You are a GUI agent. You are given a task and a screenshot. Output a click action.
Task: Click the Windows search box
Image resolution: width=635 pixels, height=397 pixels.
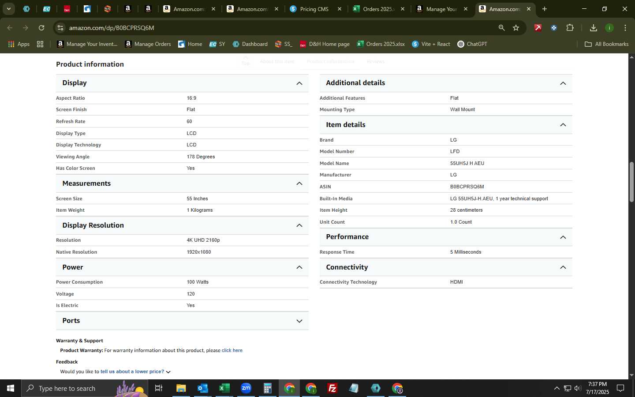click(85, 388)
